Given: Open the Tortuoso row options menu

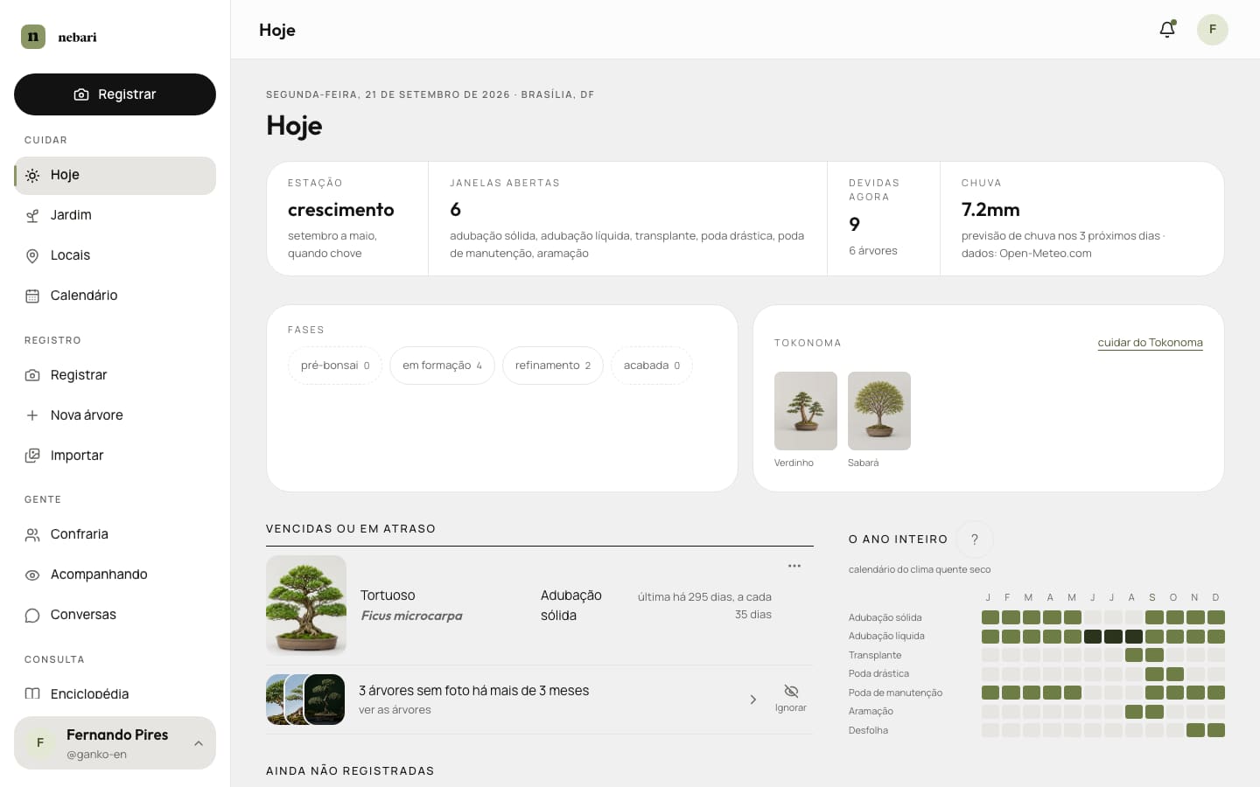Looking at the screenshot, I should click(794, 566).
